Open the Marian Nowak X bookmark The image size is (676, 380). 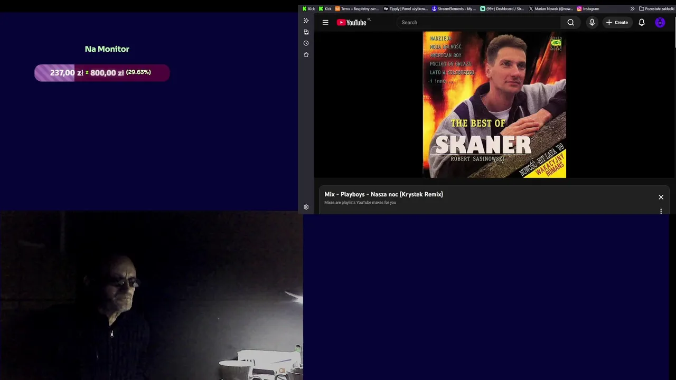551,8
